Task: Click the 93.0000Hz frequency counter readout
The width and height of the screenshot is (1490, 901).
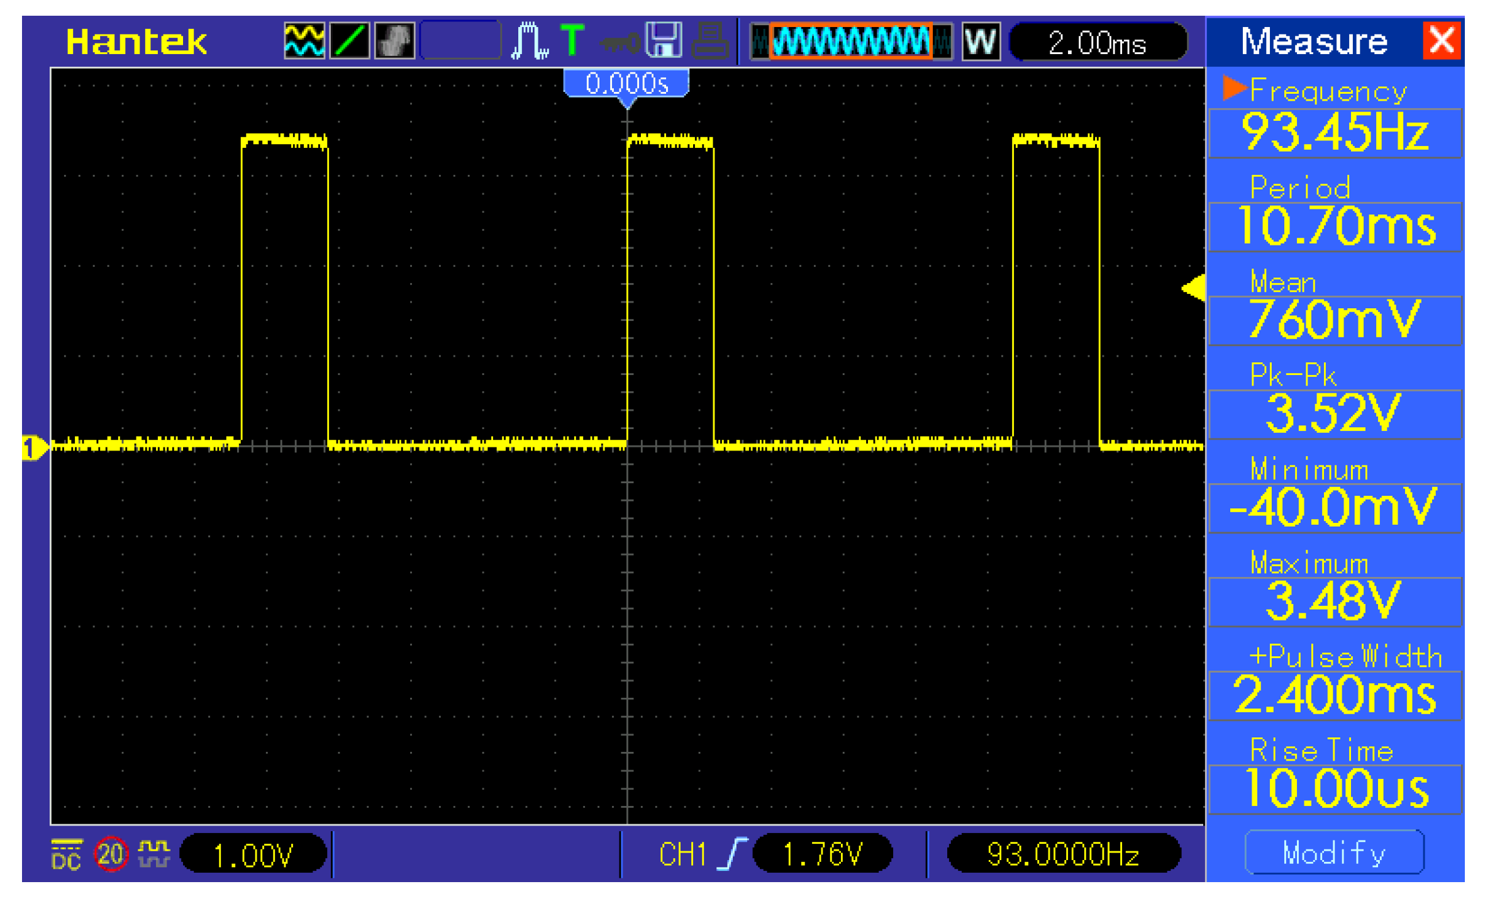Action: (x=1064, y=854)
